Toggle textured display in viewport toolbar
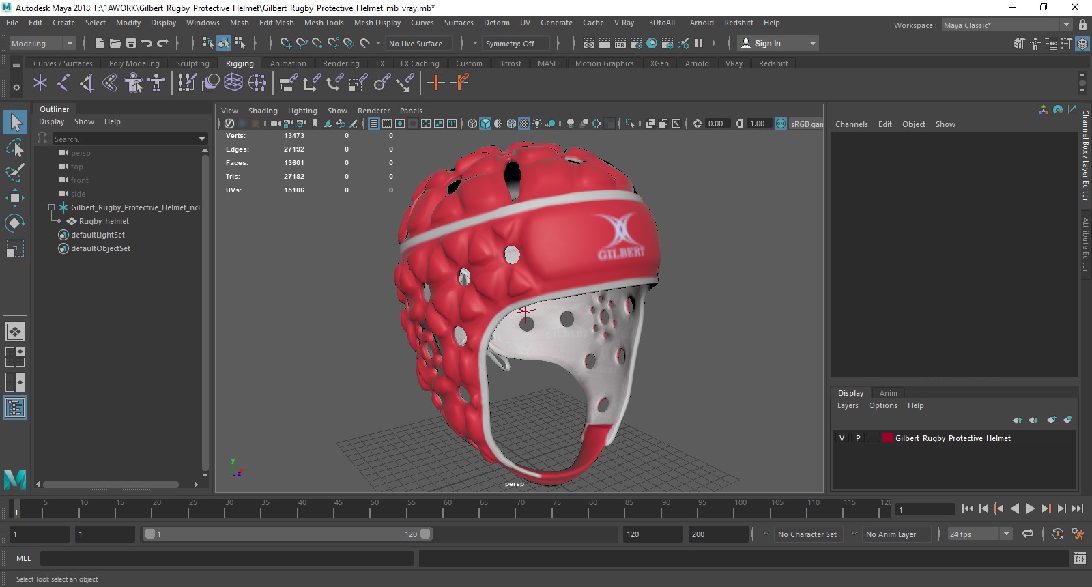This screenshot has height=587, width=1092. coord(524,124)
